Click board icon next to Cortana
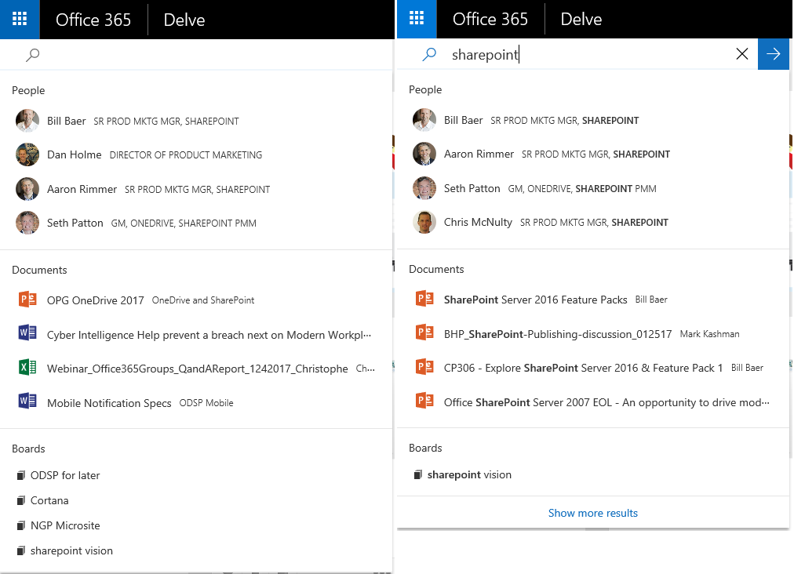794x574 pixels. pyautogui.click(x=20, y=500)
